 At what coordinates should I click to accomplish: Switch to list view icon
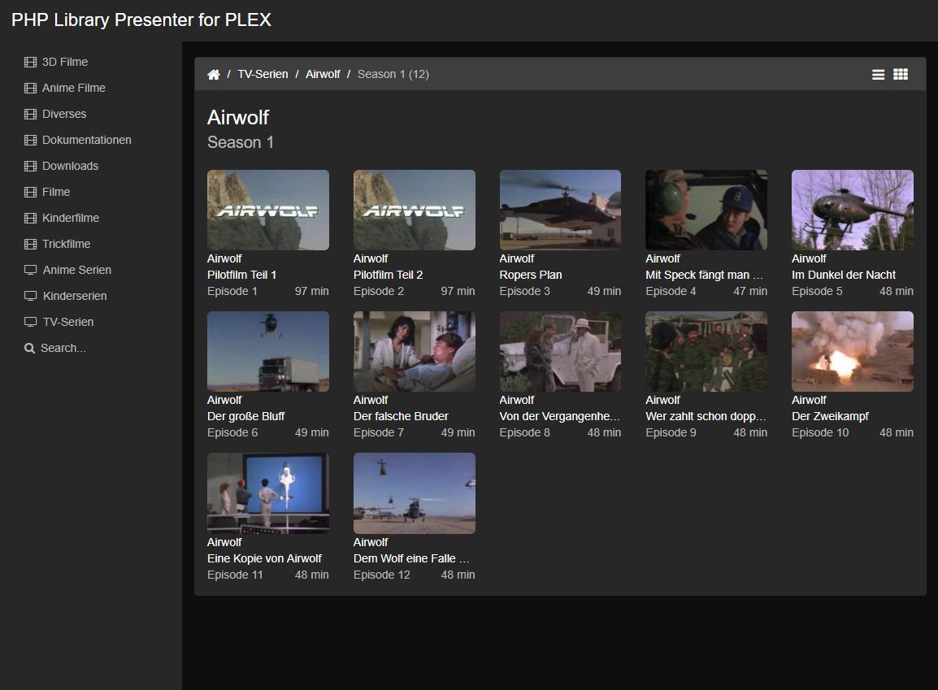tap(878, 74)
